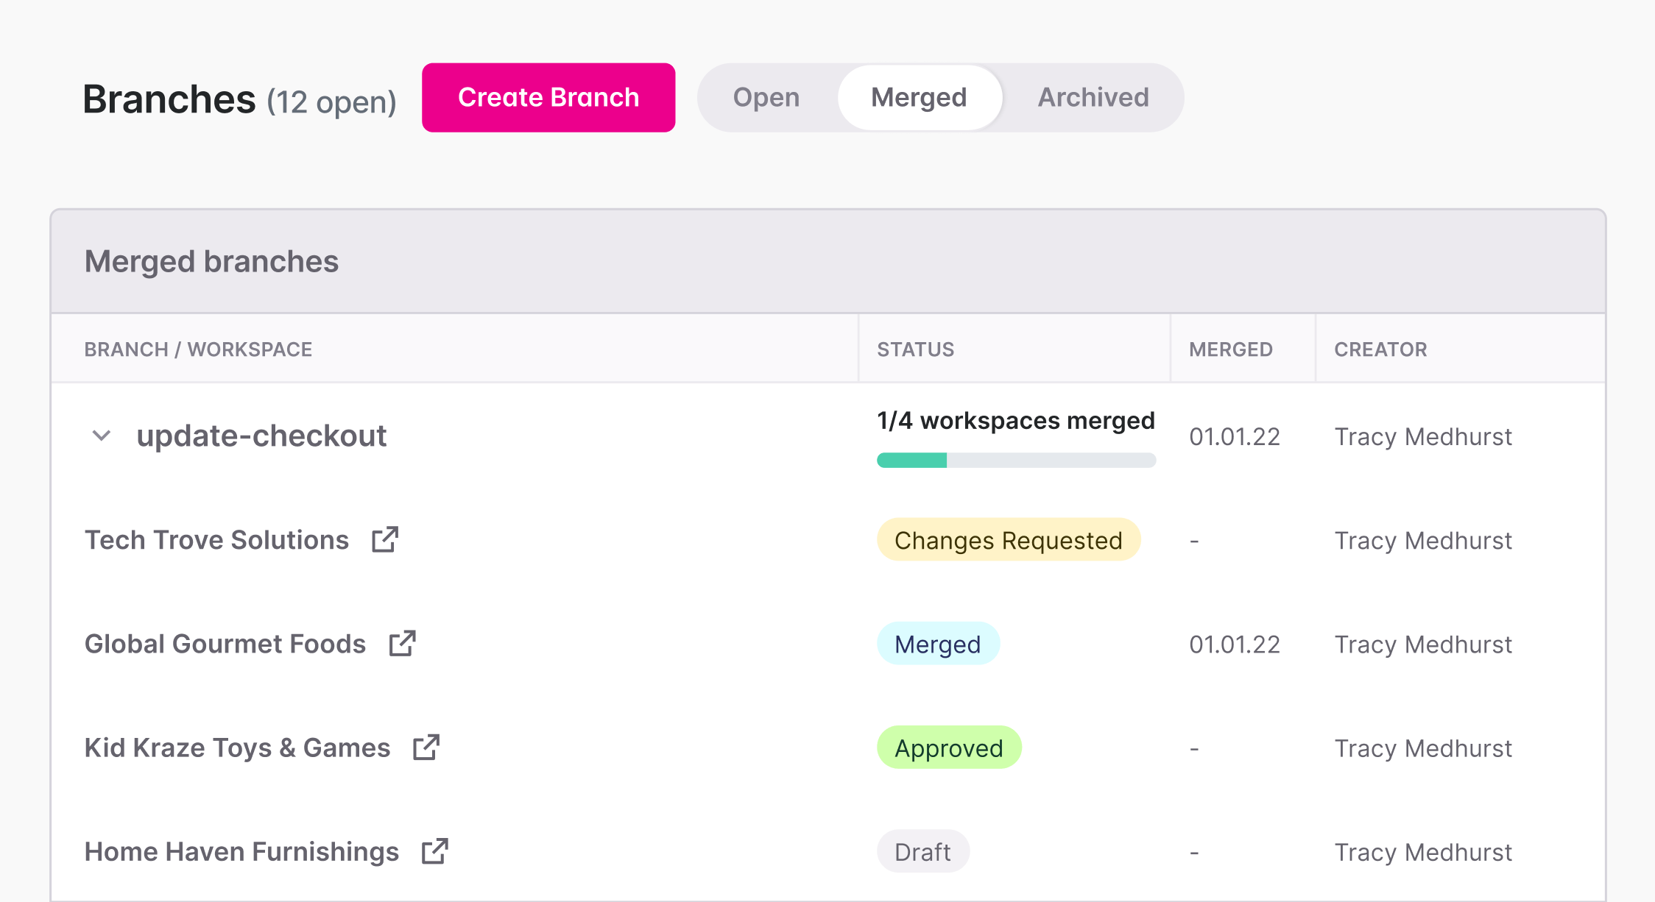Switch to the Archived branches filter
Image resolution: width=1655 pixels, height=902 pixels.
pyautogui.click(x=1093, y=96)
